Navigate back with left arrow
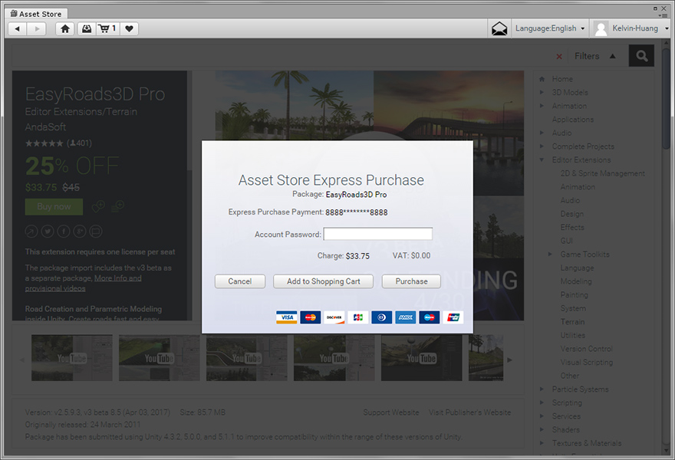 tap(18, 28)
